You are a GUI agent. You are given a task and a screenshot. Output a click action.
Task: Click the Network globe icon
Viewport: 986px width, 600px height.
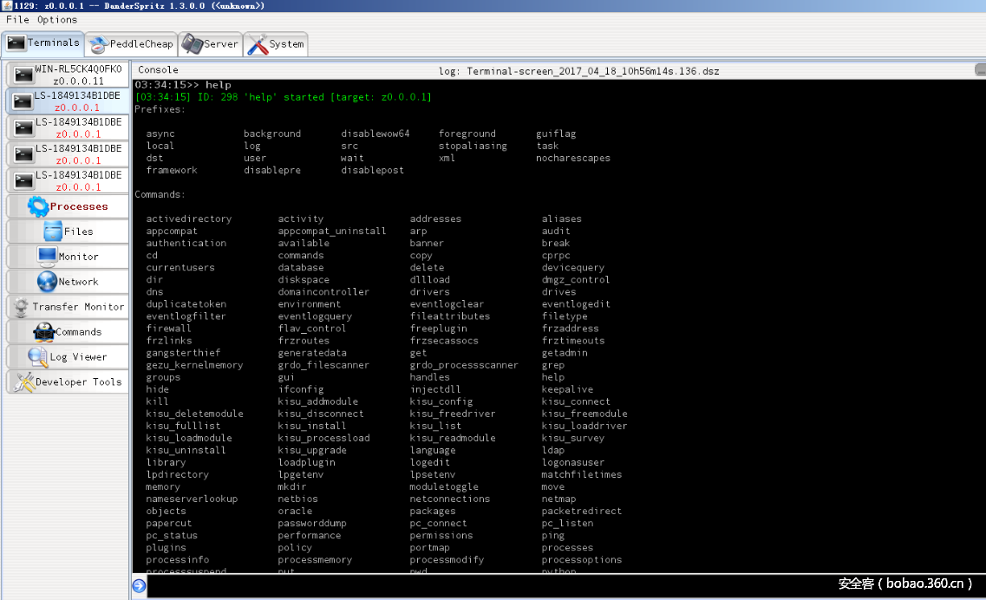47,282
